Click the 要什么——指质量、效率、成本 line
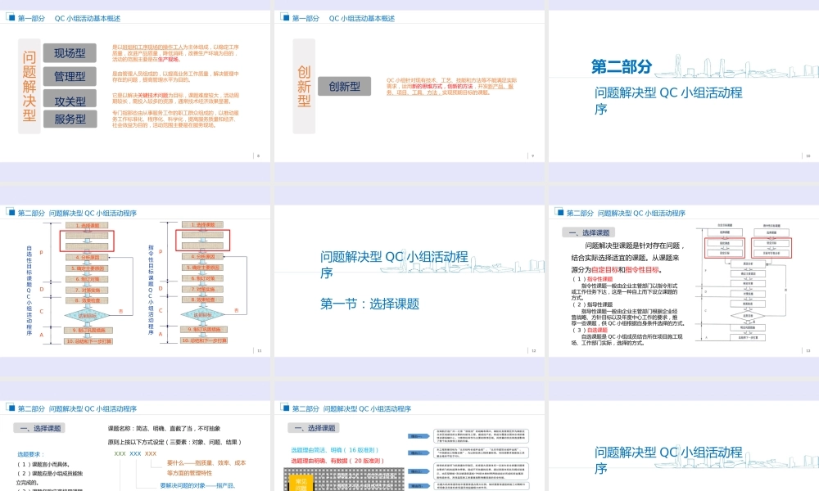819x491 pixels. pos(206,463)
